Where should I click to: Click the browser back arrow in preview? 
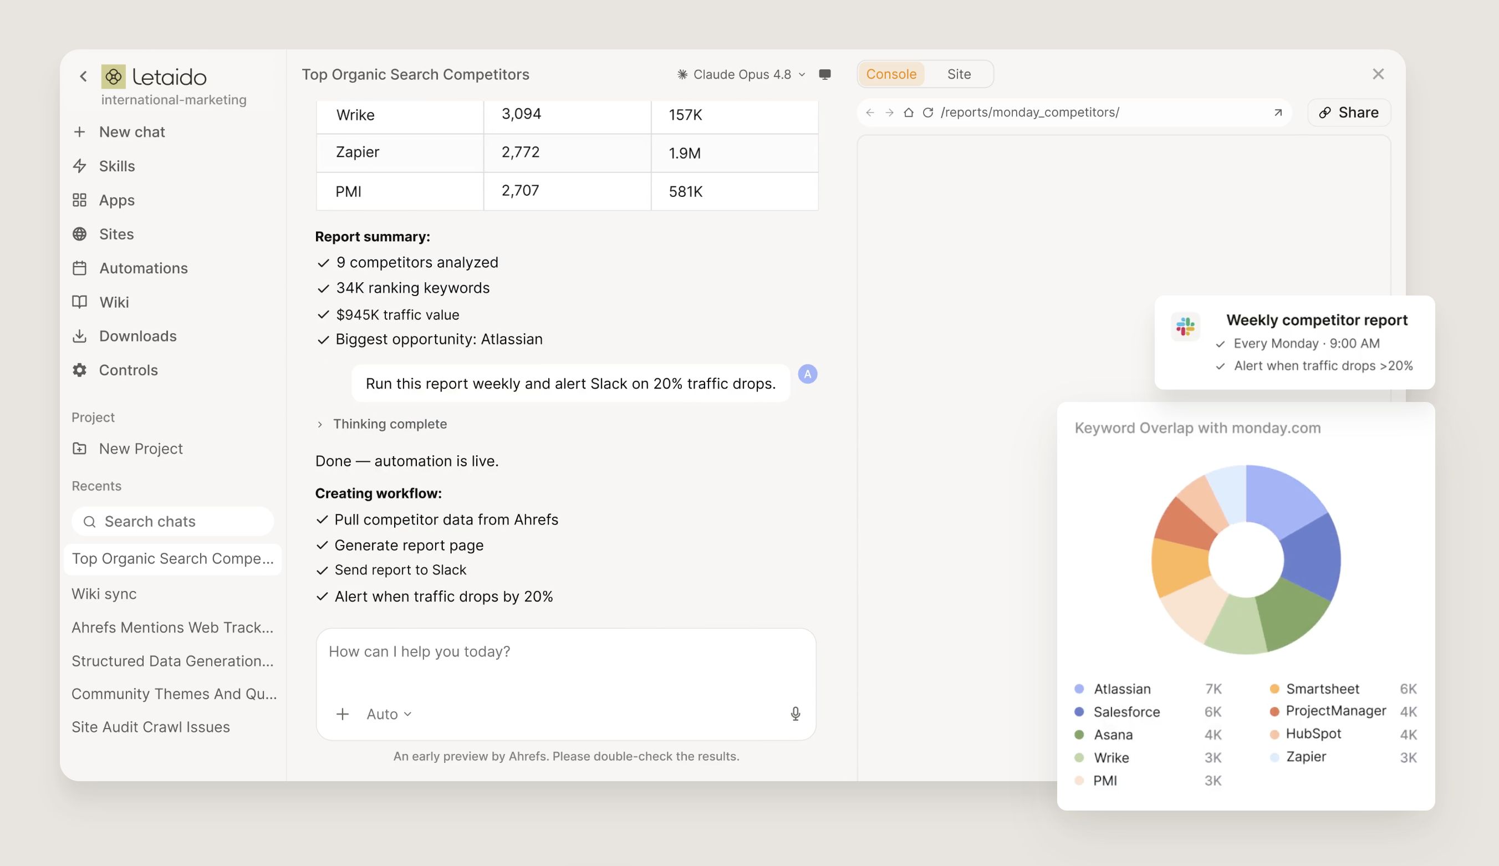click(x=870, y=113)
